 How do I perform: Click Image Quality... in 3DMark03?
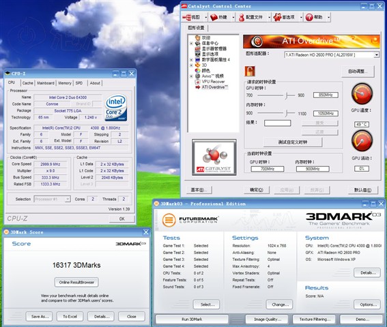pyautogui.click(x=267, y=319)
